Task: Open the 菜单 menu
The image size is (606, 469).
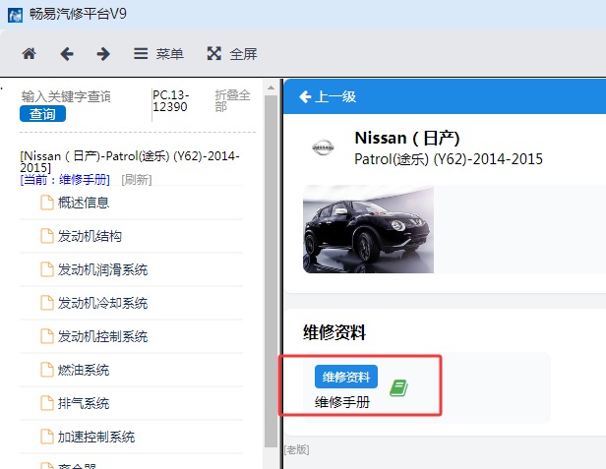Action: click(x=158, y=53)
